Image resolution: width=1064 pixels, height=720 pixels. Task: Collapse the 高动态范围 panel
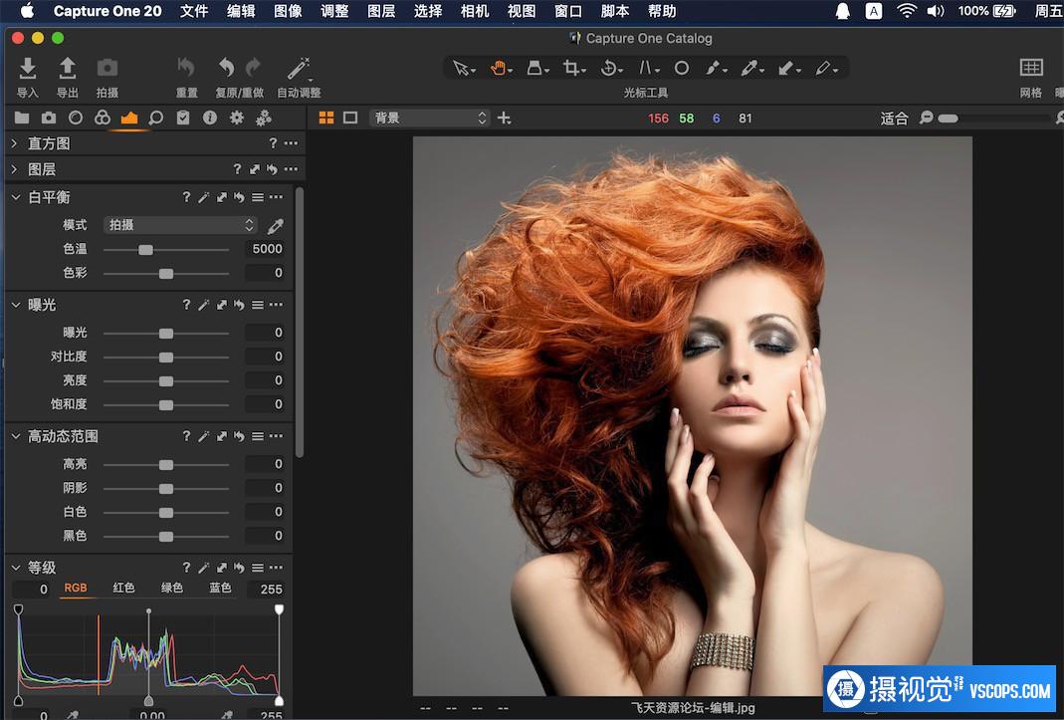16,436
